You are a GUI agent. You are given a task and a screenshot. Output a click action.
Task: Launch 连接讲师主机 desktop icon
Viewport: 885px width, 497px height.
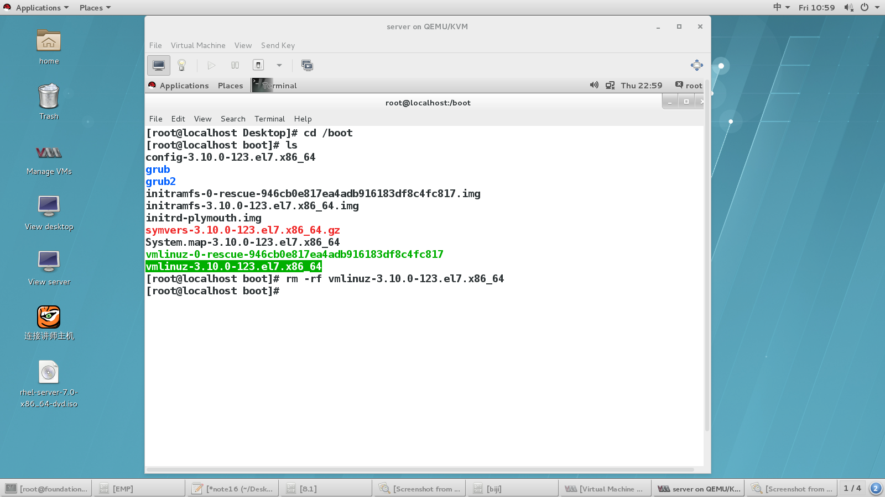click(x=49, y=323)
